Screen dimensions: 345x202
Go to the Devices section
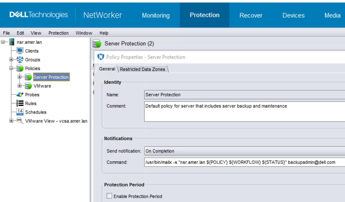pos(293,15)
